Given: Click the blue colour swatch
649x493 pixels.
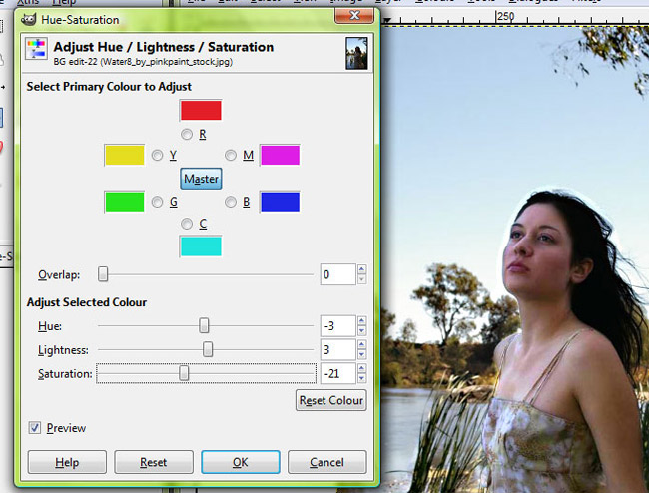Looking at the screenshot, I should pos(281,202).
